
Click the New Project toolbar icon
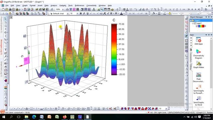coord(3,9)
